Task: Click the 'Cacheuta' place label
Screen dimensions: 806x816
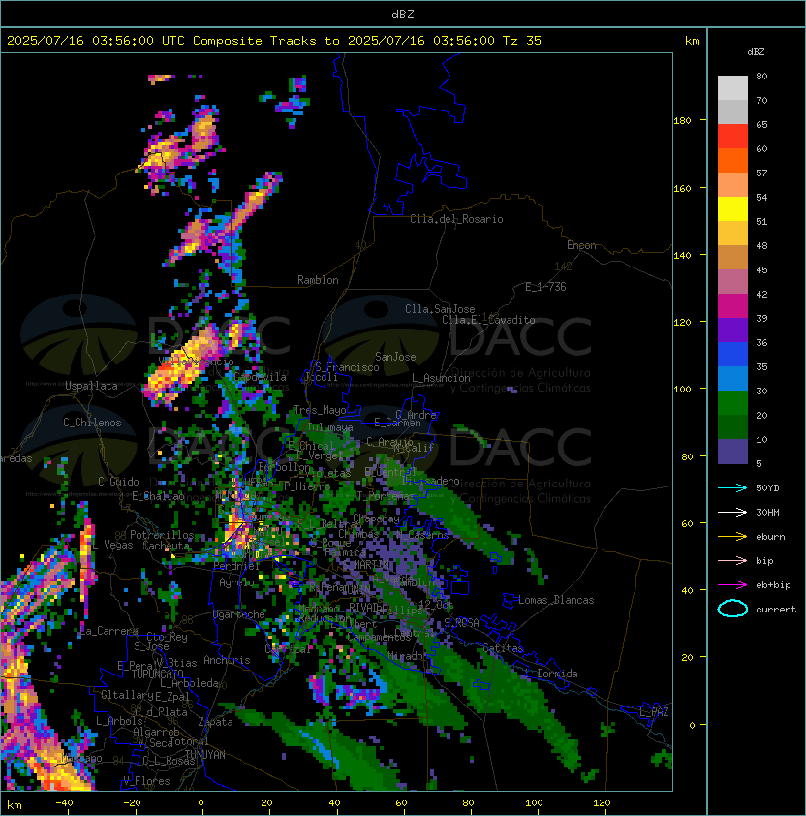Action: pos(166,546)
